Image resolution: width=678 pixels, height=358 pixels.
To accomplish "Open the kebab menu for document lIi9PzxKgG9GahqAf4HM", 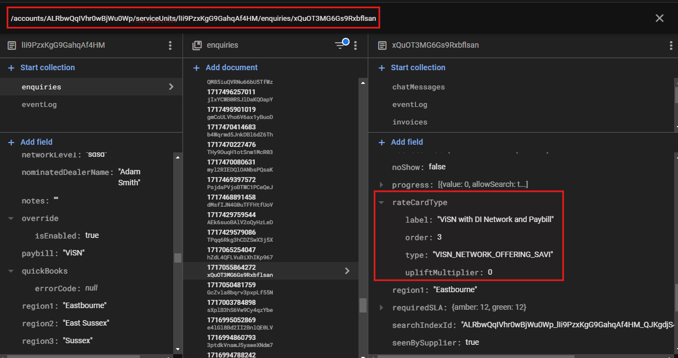I will [170, 46].
